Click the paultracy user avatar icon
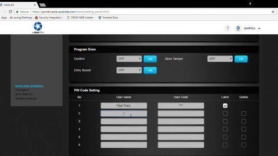This screenshot has width=278, height=156. [238, 28]
